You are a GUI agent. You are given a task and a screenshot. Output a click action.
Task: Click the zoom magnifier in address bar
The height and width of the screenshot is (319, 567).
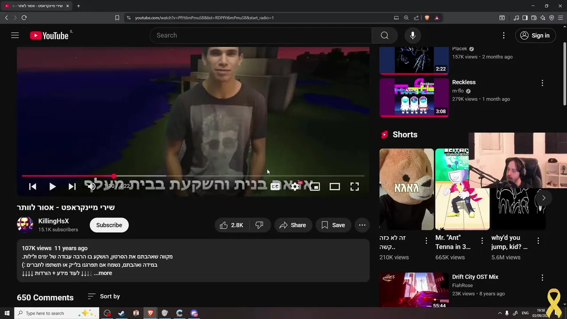406,18
